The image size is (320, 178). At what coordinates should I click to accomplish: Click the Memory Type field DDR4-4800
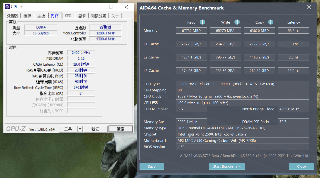(x=242, y=128)
